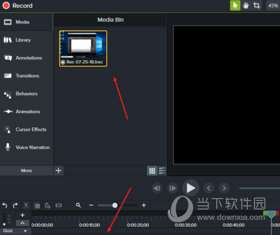This screenshot has height=235, width=280.
Task: Zoom in timeline with plus button
Action: point(144,205)
